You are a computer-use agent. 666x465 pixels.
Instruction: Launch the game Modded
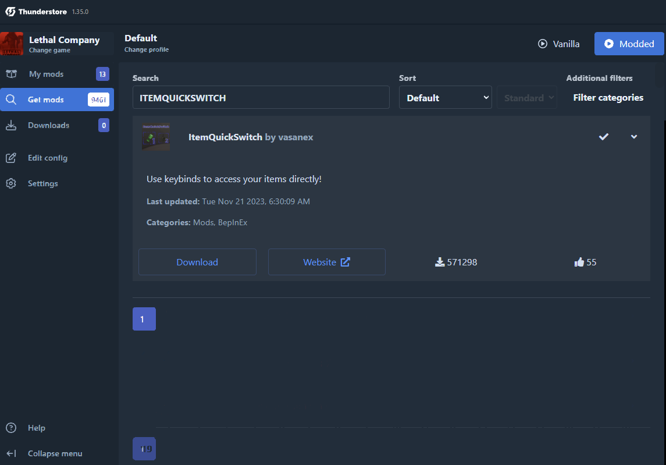coord(629,44)
